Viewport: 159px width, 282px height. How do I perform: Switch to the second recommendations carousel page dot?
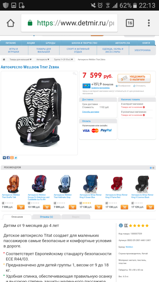point(153,168)
